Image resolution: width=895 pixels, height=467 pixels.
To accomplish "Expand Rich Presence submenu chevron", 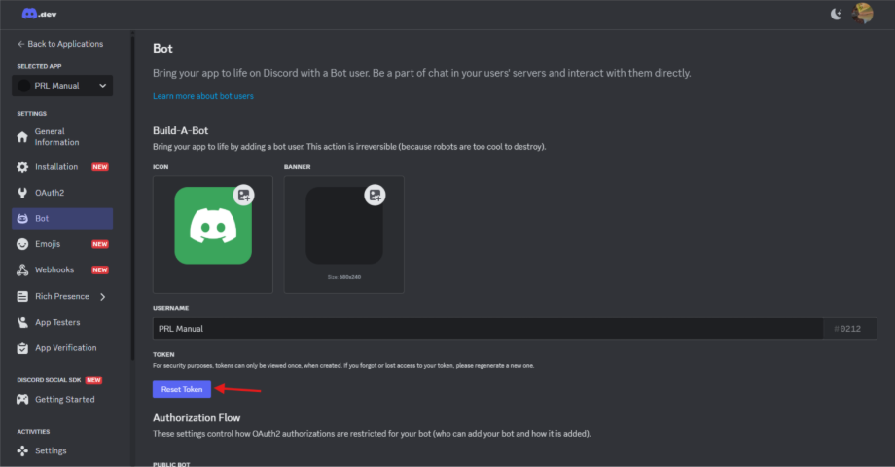I will pos(103,297).
